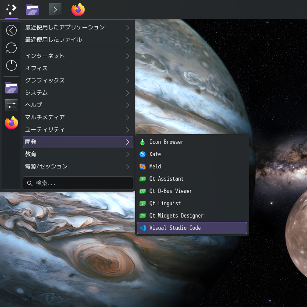The width and height of the screenshot is (307, 307).
Task: Select the 最近使用したファイル label text
Action: coord(54,40)
